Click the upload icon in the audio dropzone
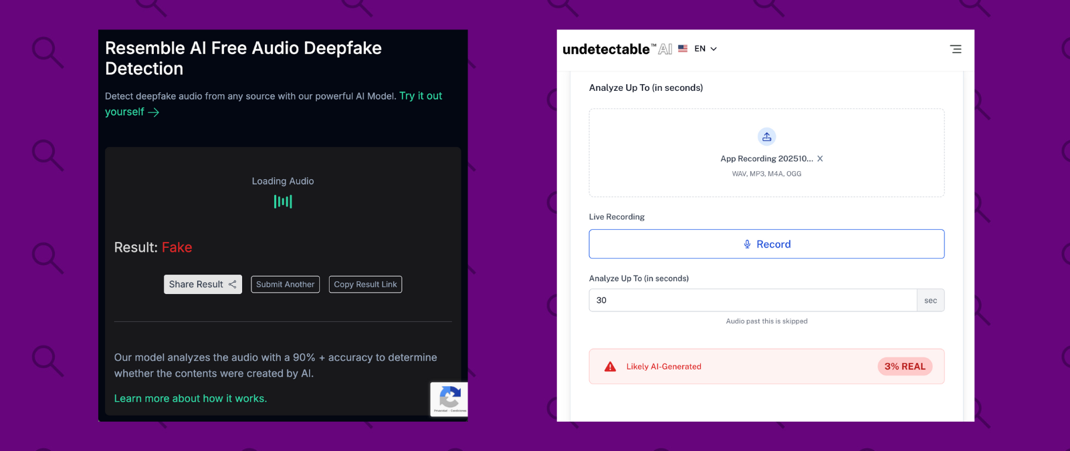Image resolution: width=1070 pixels, height=451 pixels. point(766,136)
